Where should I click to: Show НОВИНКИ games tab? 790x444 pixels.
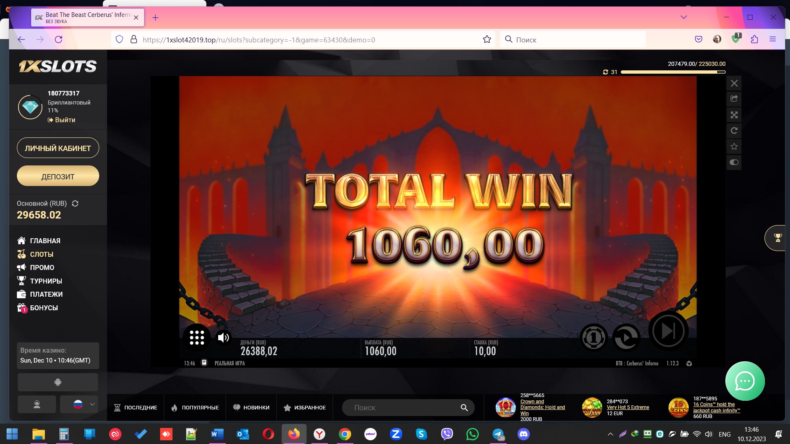[x=251, y=407]
